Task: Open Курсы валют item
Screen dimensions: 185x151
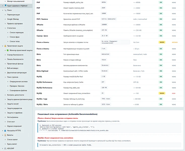Action: 12,144
